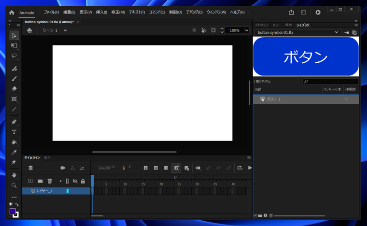This screenshot has height=226, width=367.
Task: Toggle loop playback in timeline
Action: [x=240, y=168]
